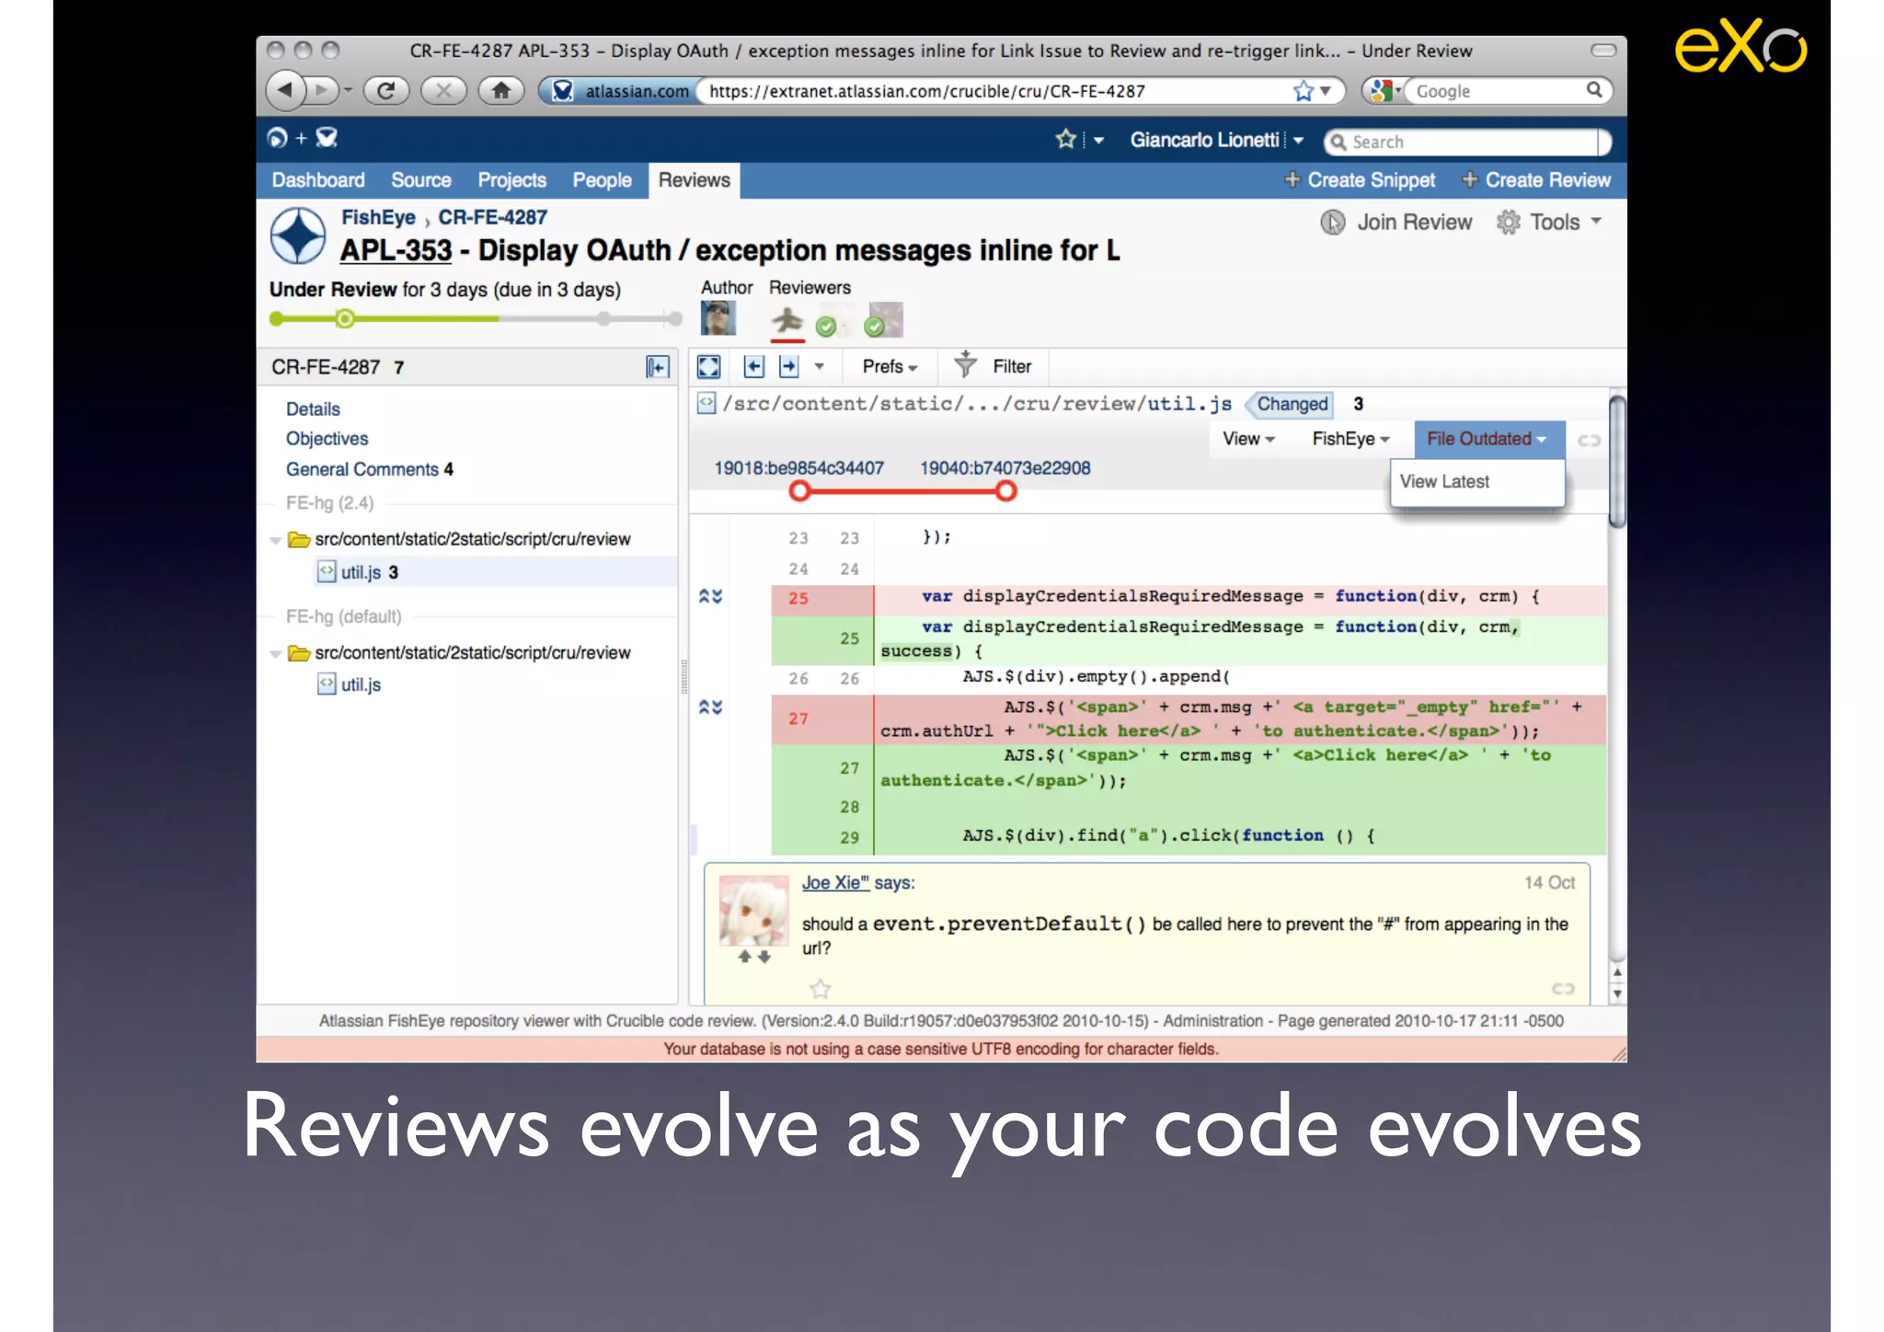The image size is (1884, 1332).
Task: Click the favourites star in header
Action: pos(1065,139)
